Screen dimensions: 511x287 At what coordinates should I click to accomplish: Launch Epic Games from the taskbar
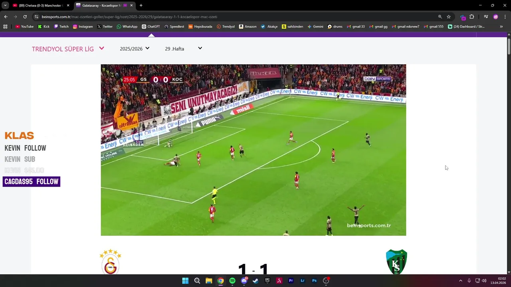tap(267, 281)
